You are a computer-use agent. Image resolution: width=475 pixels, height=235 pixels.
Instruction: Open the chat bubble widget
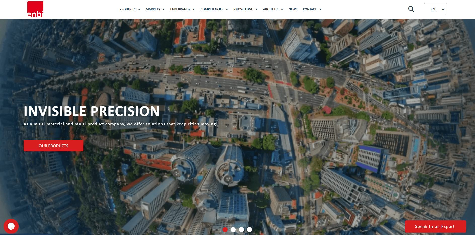pos(11,226)
